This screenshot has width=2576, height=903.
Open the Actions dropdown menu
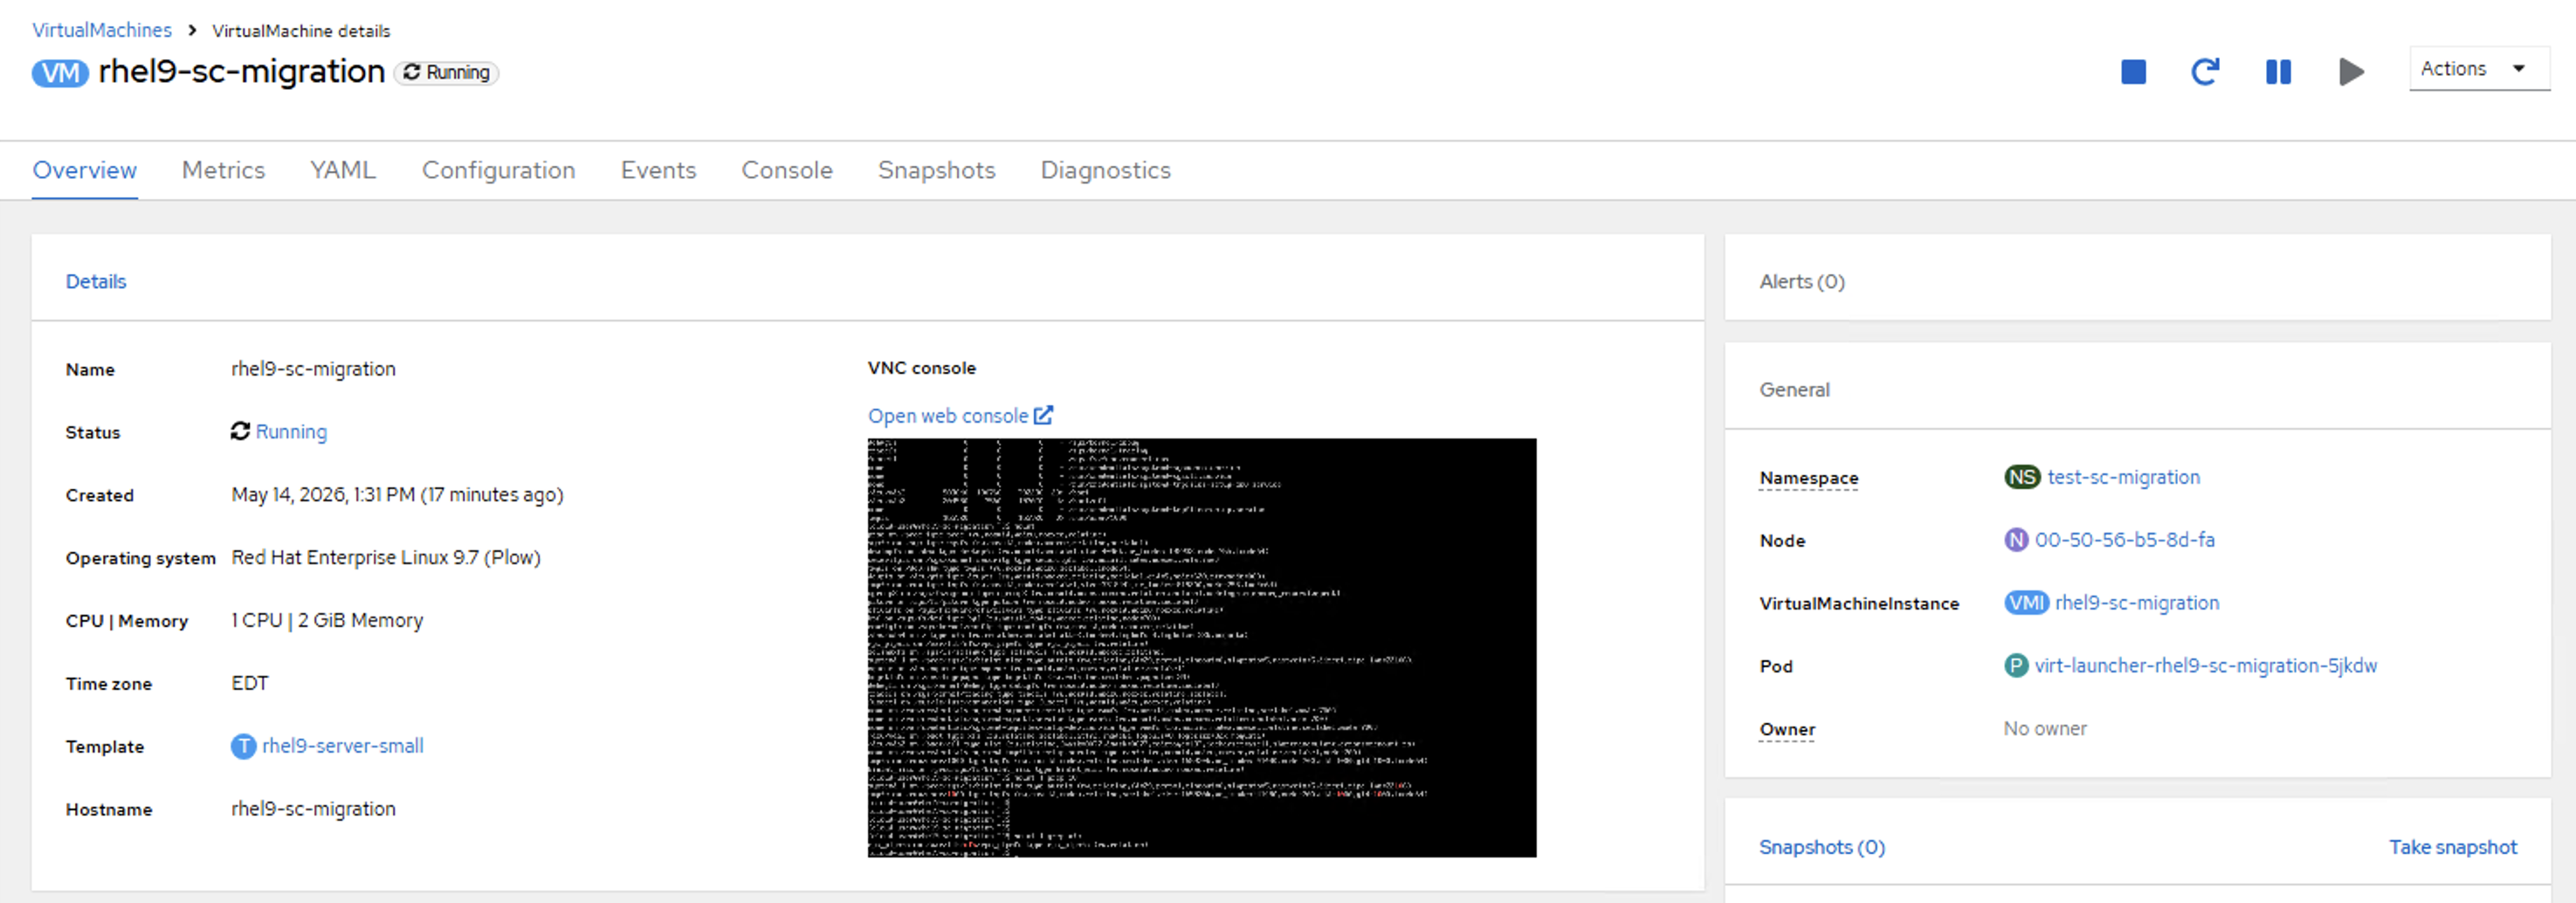(x=2478, y=69)
